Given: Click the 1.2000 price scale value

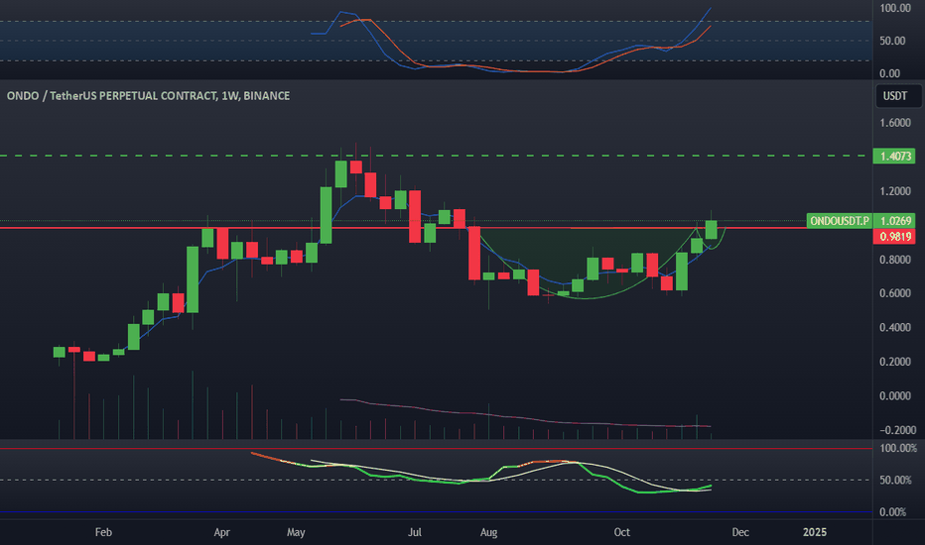Looking at the screenshot, I should click(x=895, y=191).
